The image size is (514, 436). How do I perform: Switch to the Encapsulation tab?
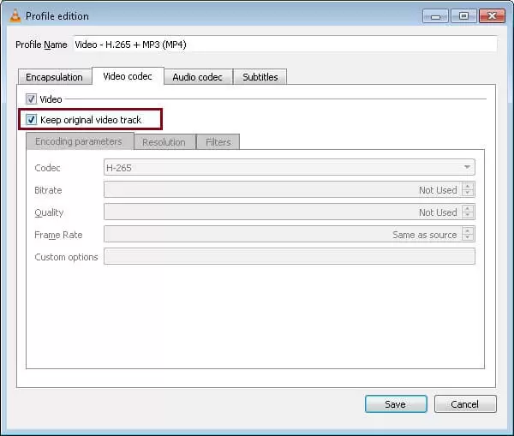(55, 77)
